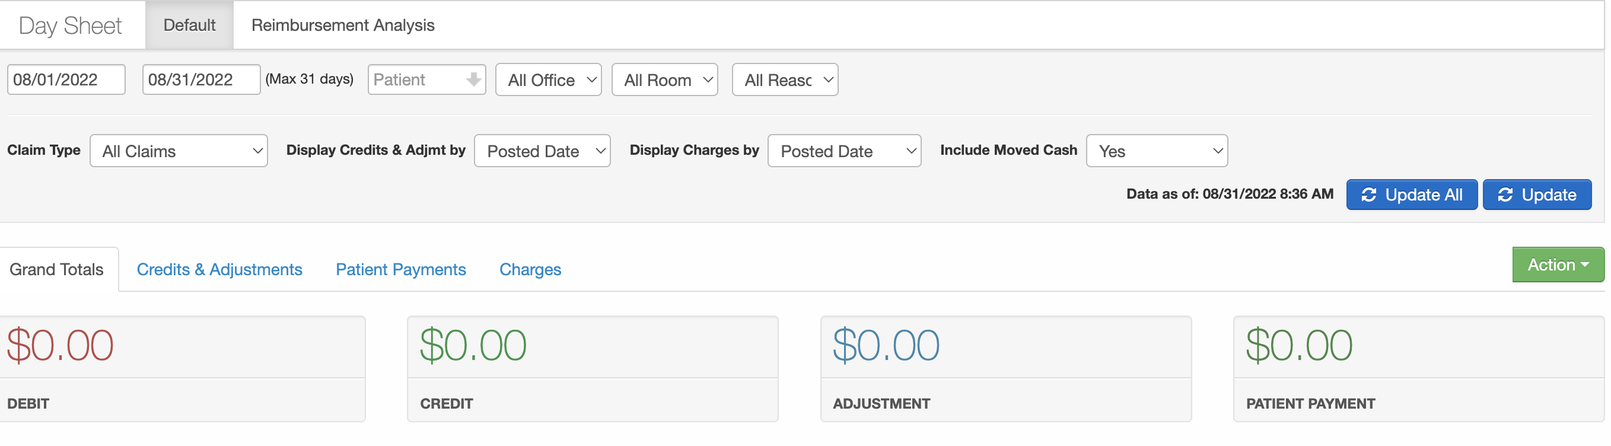Click the Update button
Screen dimensions: 1611x446
1537,195
